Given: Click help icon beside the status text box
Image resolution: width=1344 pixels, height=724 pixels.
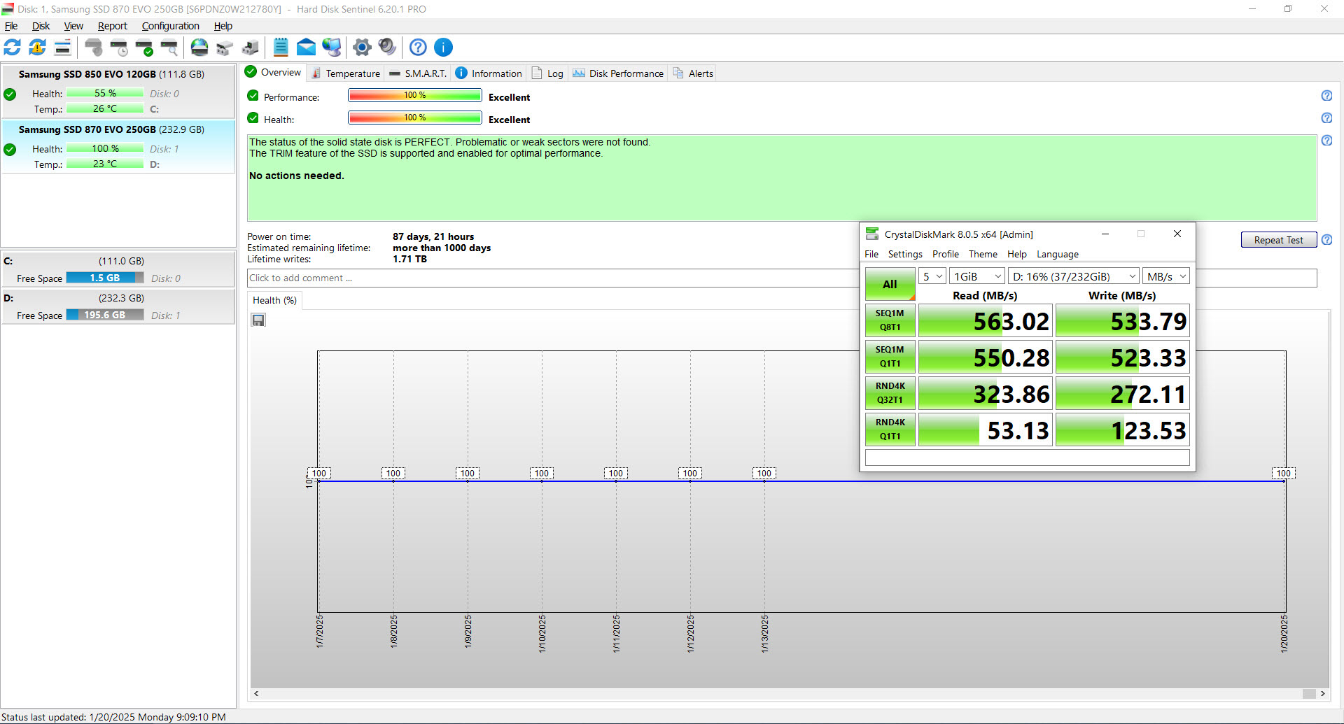Looking at the screenshot, I should pyautogui.click(x=1326, y=141).
